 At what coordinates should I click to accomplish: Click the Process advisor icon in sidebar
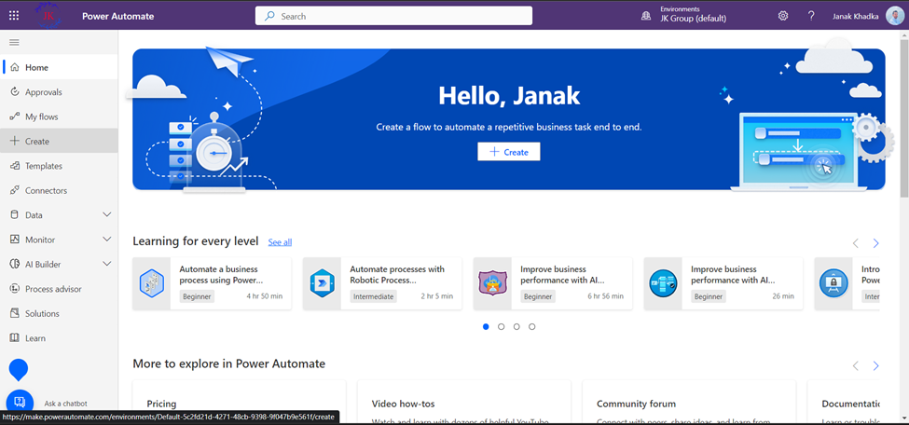pos(15,289)
